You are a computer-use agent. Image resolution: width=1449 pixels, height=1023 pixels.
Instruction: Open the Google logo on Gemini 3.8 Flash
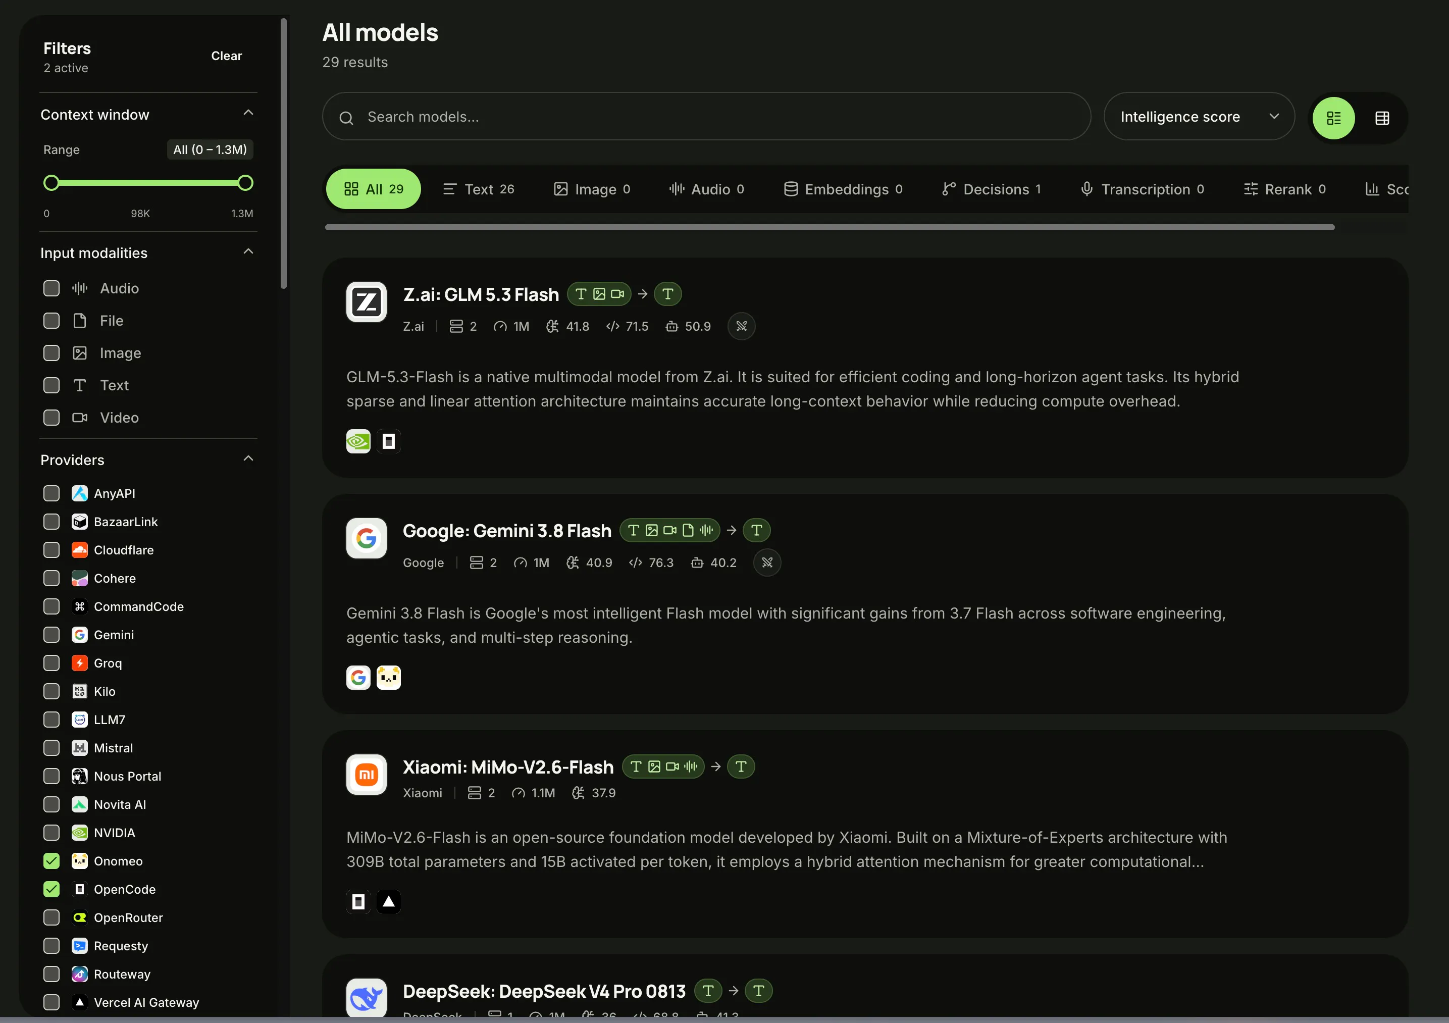click(366, 538)
